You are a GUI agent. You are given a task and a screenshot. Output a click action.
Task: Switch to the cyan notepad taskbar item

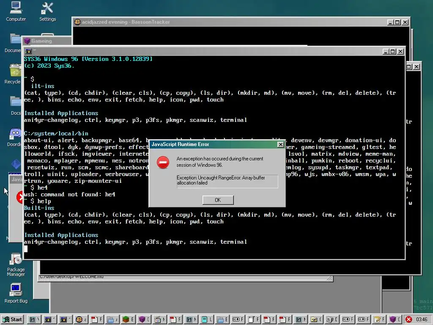pyautogui.click(x=207, y=319)
